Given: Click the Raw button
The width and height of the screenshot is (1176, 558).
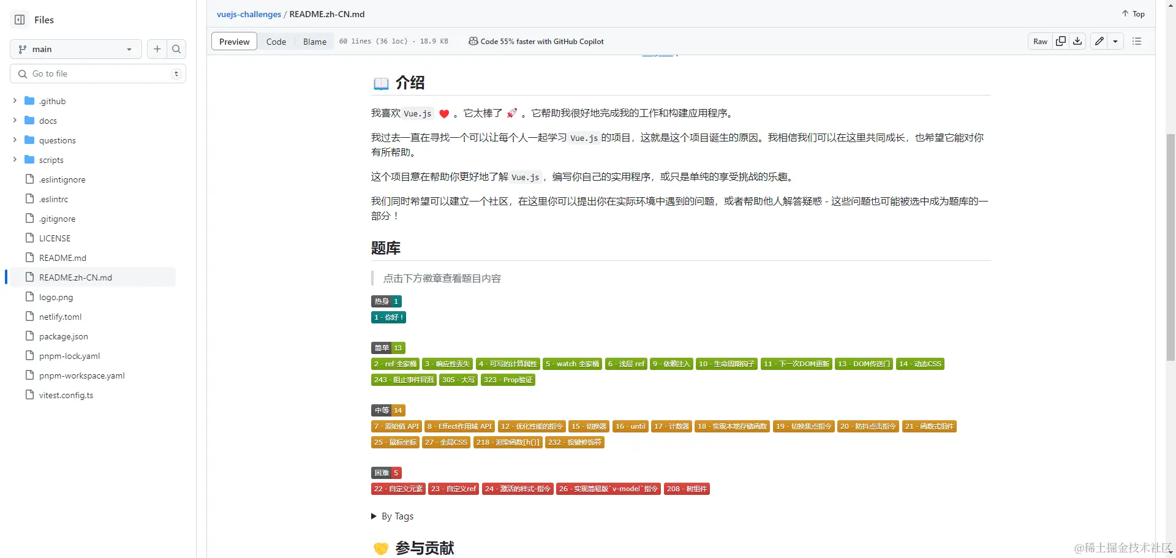Looking at the screenshot, I should click(x=1041, y=41).
